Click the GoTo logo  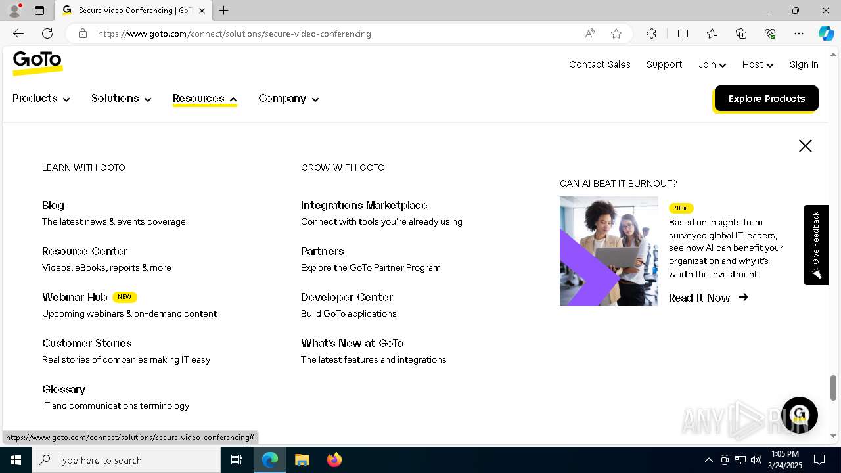37,63
